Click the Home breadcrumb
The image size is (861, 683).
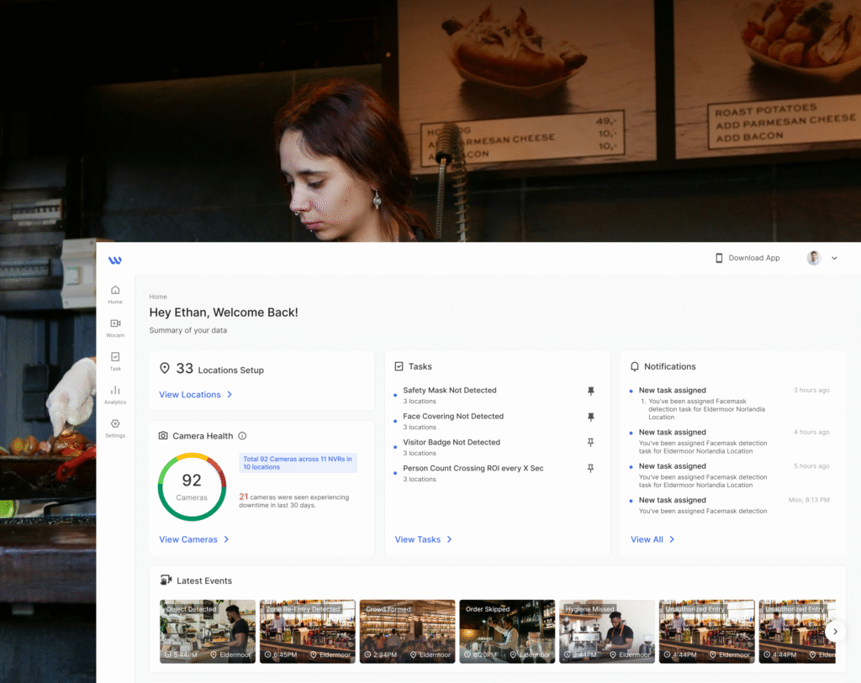(x=158, y=297)
